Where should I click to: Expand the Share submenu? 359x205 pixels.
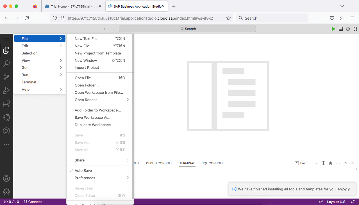pos(99,160)
